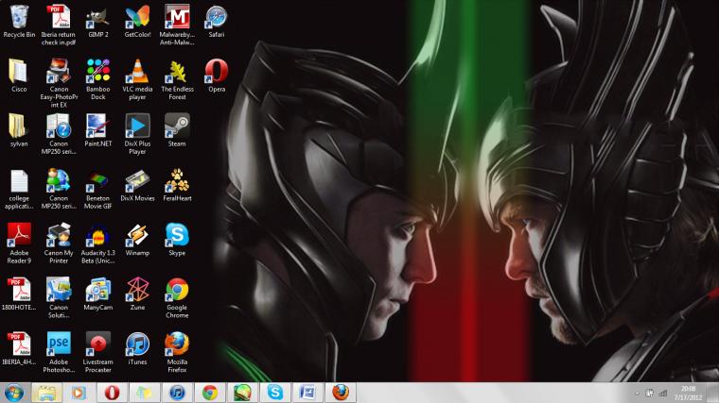Select the DivX Movies desktop shortcut
Viewport: 719px width, 403px height.
(x=137, y=185)
